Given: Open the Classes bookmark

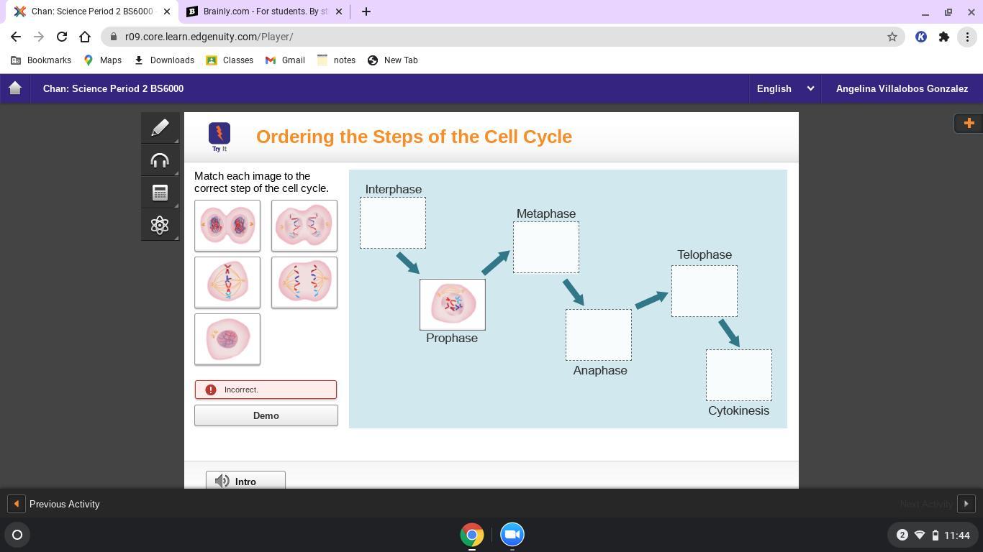Looking at the screenshot, I should [230, 60].
